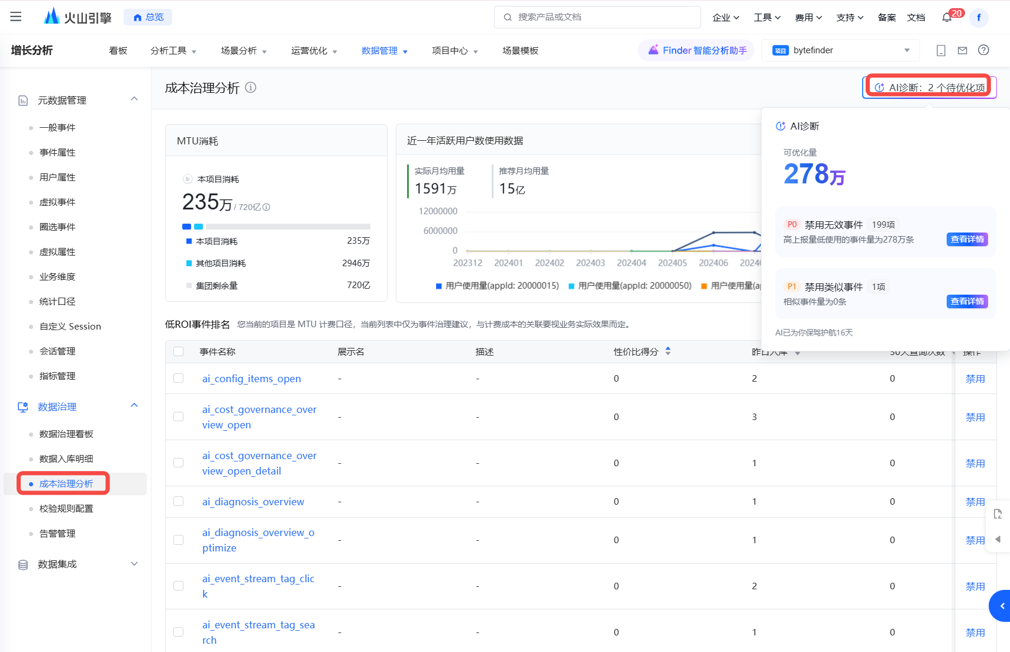This screenshot has width=1010, height=652.
Task: Open the hamburger navigation menu
Action: coord(16,17)
